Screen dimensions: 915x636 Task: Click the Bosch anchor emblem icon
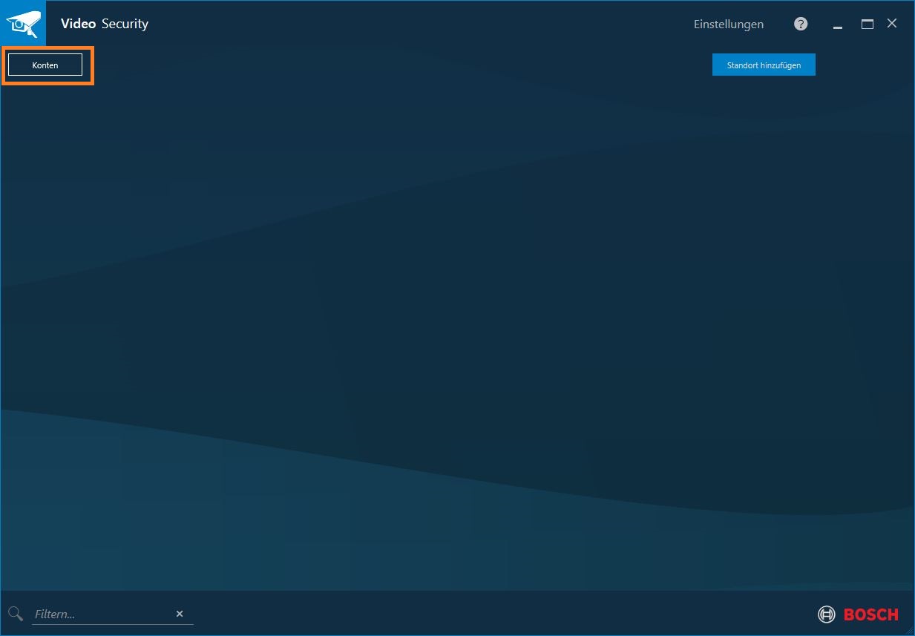826,614
